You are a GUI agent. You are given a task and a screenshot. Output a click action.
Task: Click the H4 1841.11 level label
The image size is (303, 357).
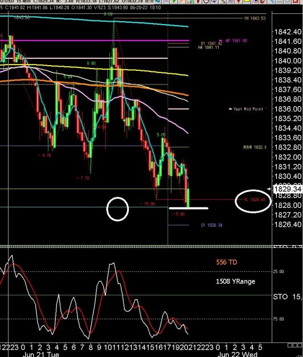(x=208, y=47)
